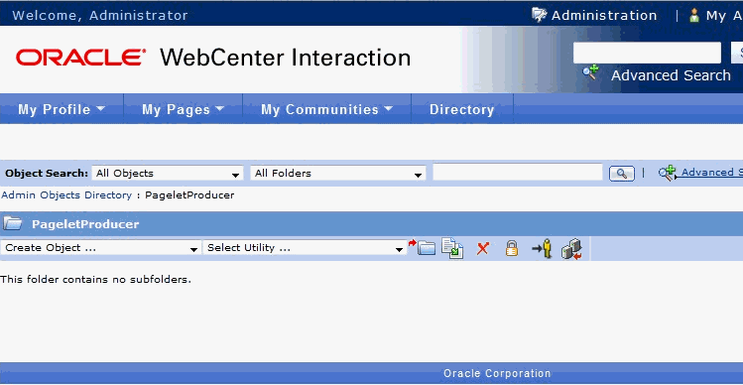Click the Object Search magnifier button
The width and height of the screenshot is (743, 385).
pyautogui.click(x=622, y=174)
